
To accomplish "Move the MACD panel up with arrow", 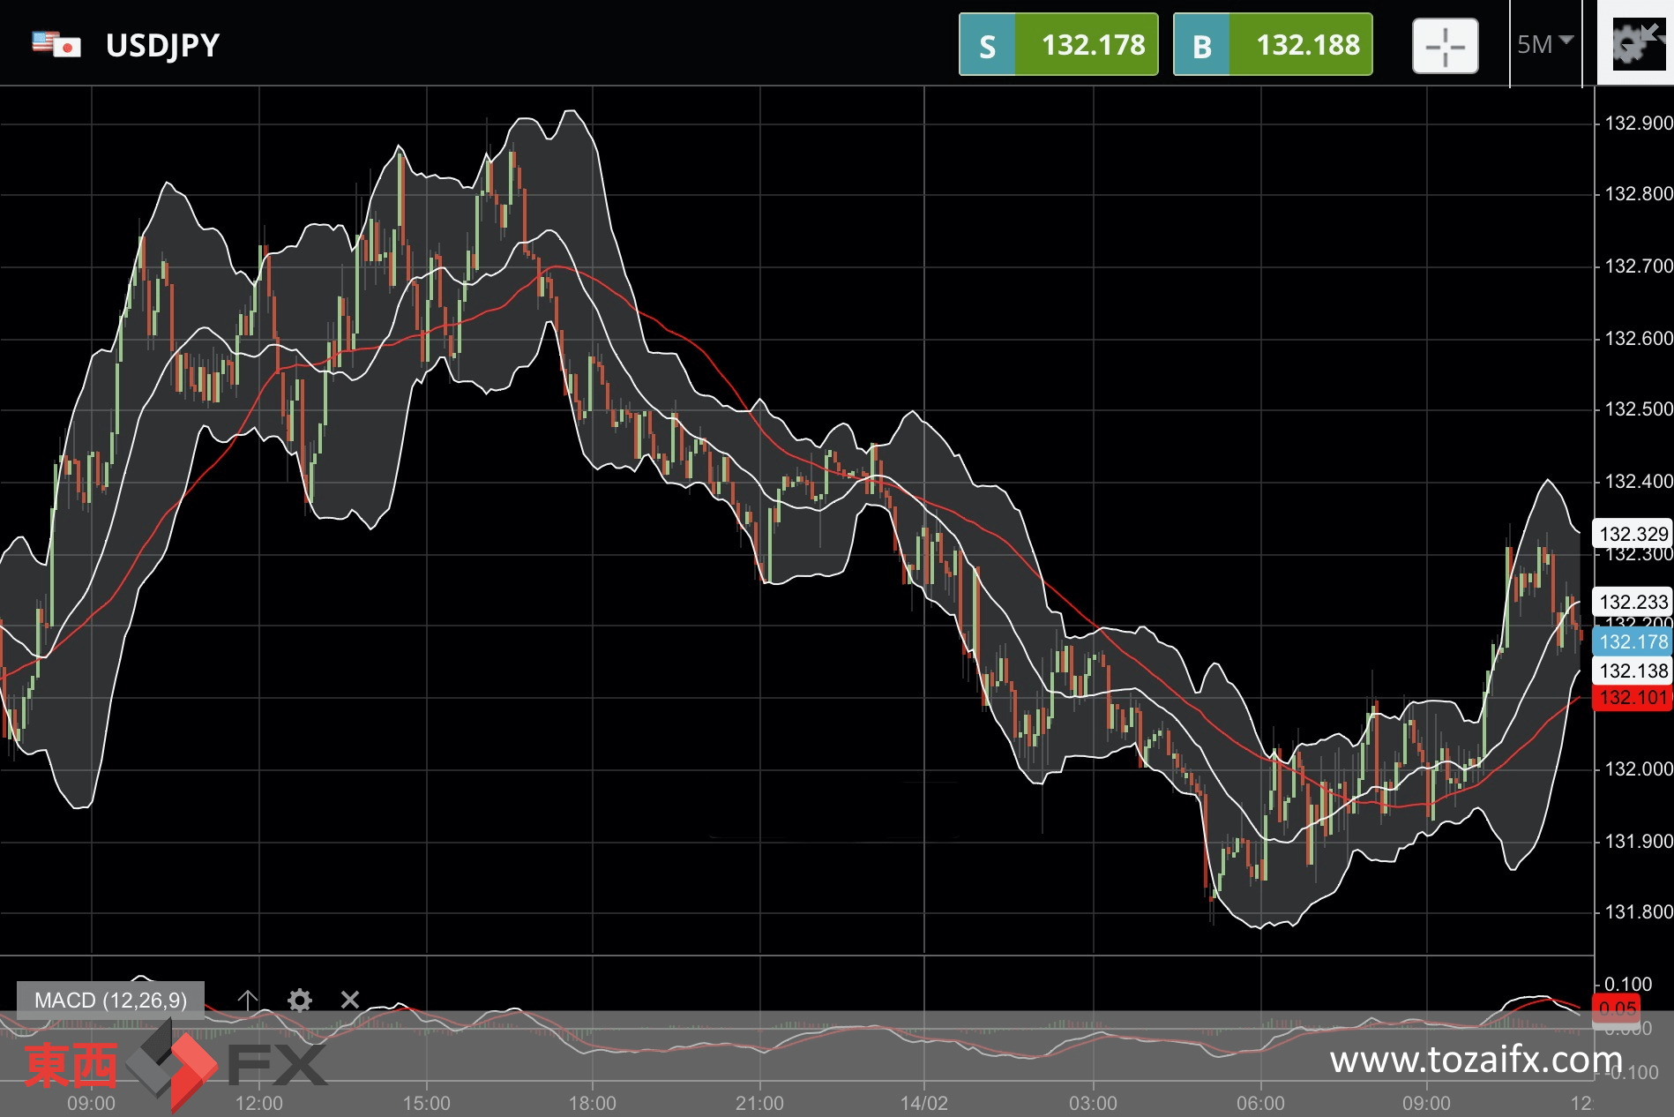I will tap(248, 1000).
